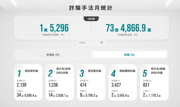Select loss amount 14億 2,636.1萬
Image resolution: width=180 pixels, height=107 pixels.
click(x=58, y=95)
